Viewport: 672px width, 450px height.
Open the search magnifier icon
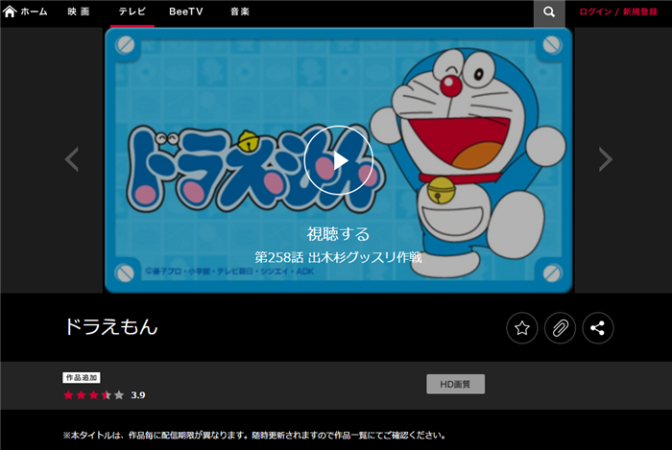pyautogui.click(x=548, y=12)
